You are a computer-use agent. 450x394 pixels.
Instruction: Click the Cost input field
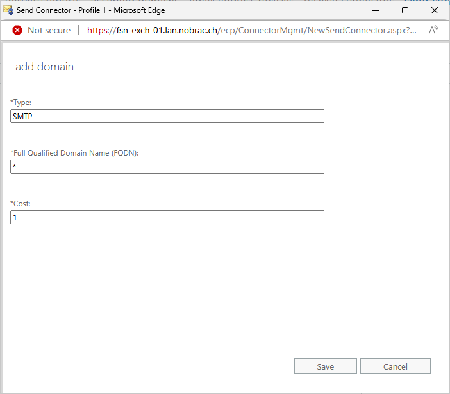(167, 217)
